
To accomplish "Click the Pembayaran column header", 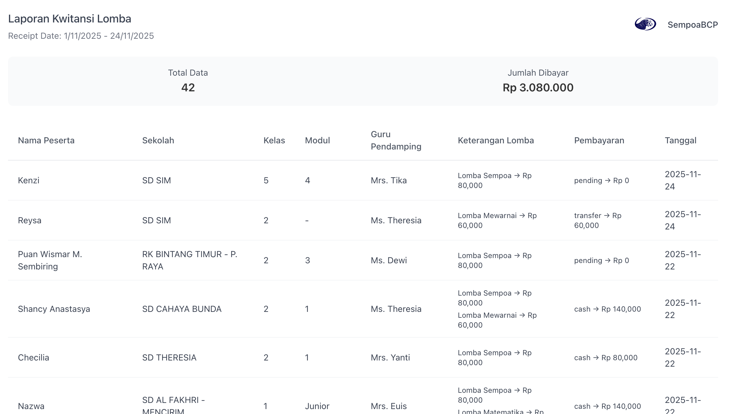I will point(599,140).
